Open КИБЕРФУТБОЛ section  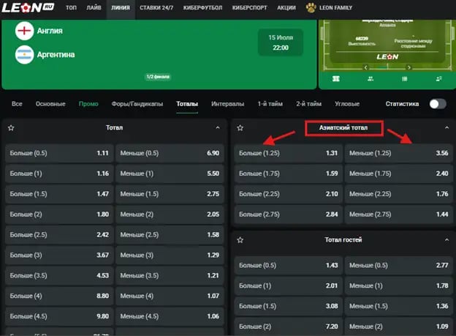[202, 7]
